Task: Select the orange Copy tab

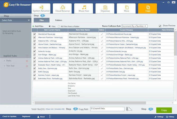Action: coord(148,8)
